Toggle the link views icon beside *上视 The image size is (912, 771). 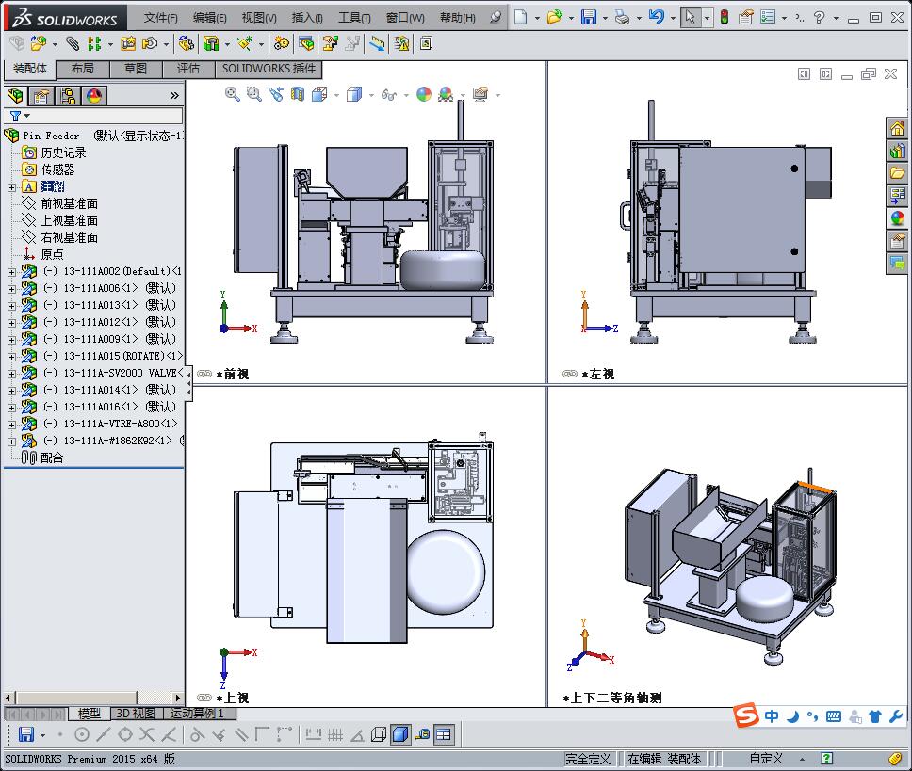click(x=204, y=698)
